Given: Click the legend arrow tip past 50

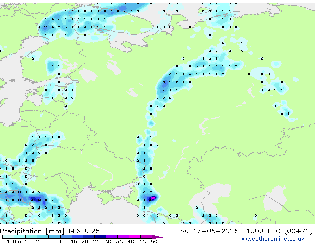Looking at the screenshot, I should tap(157, 237).
